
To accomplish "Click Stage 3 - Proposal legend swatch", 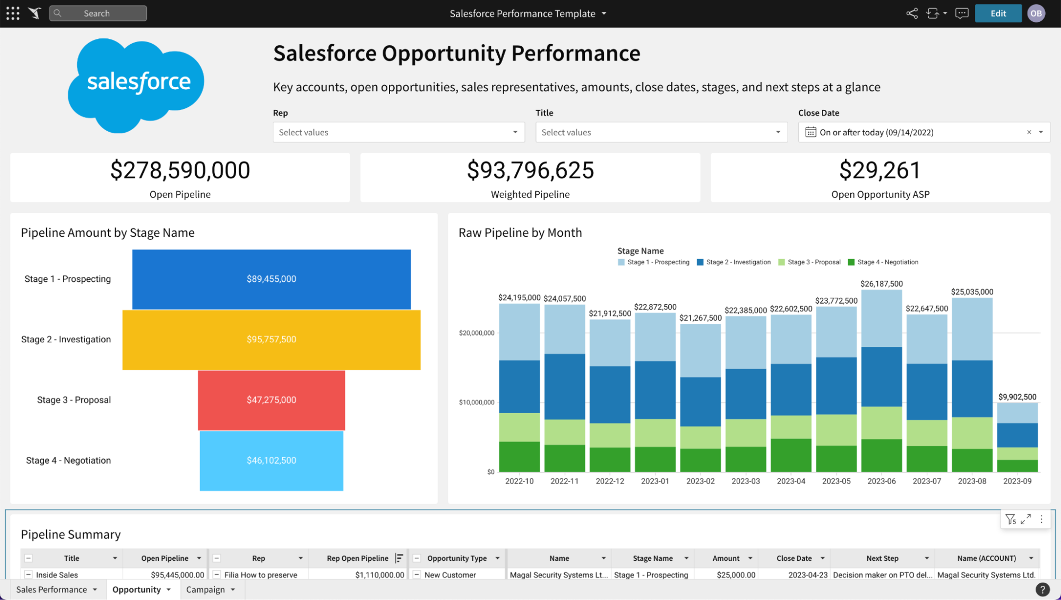I will click(781, 262).
